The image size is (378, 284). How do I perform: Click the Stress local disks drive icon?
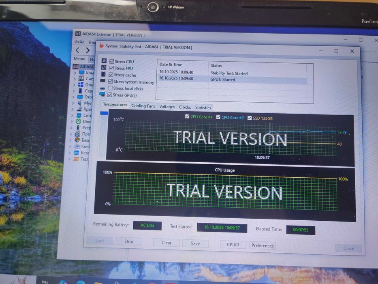(x=103, y=88)
